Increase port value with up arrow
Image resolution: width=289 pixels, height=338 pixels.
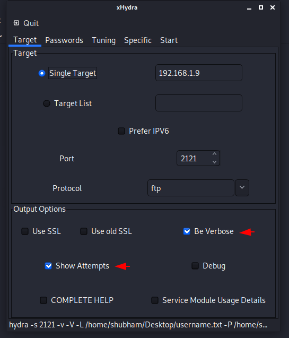(x=214, y=154)
